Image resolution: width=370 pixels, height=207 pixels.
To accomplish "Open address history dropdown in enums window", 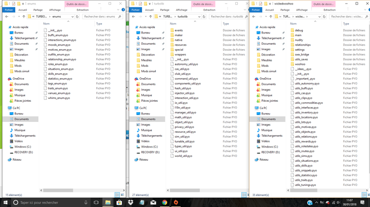I will 73,16.
